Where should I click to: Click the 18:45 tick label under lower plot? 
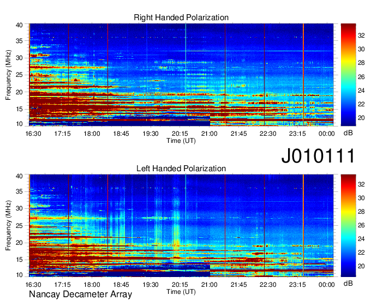[121, 285]
